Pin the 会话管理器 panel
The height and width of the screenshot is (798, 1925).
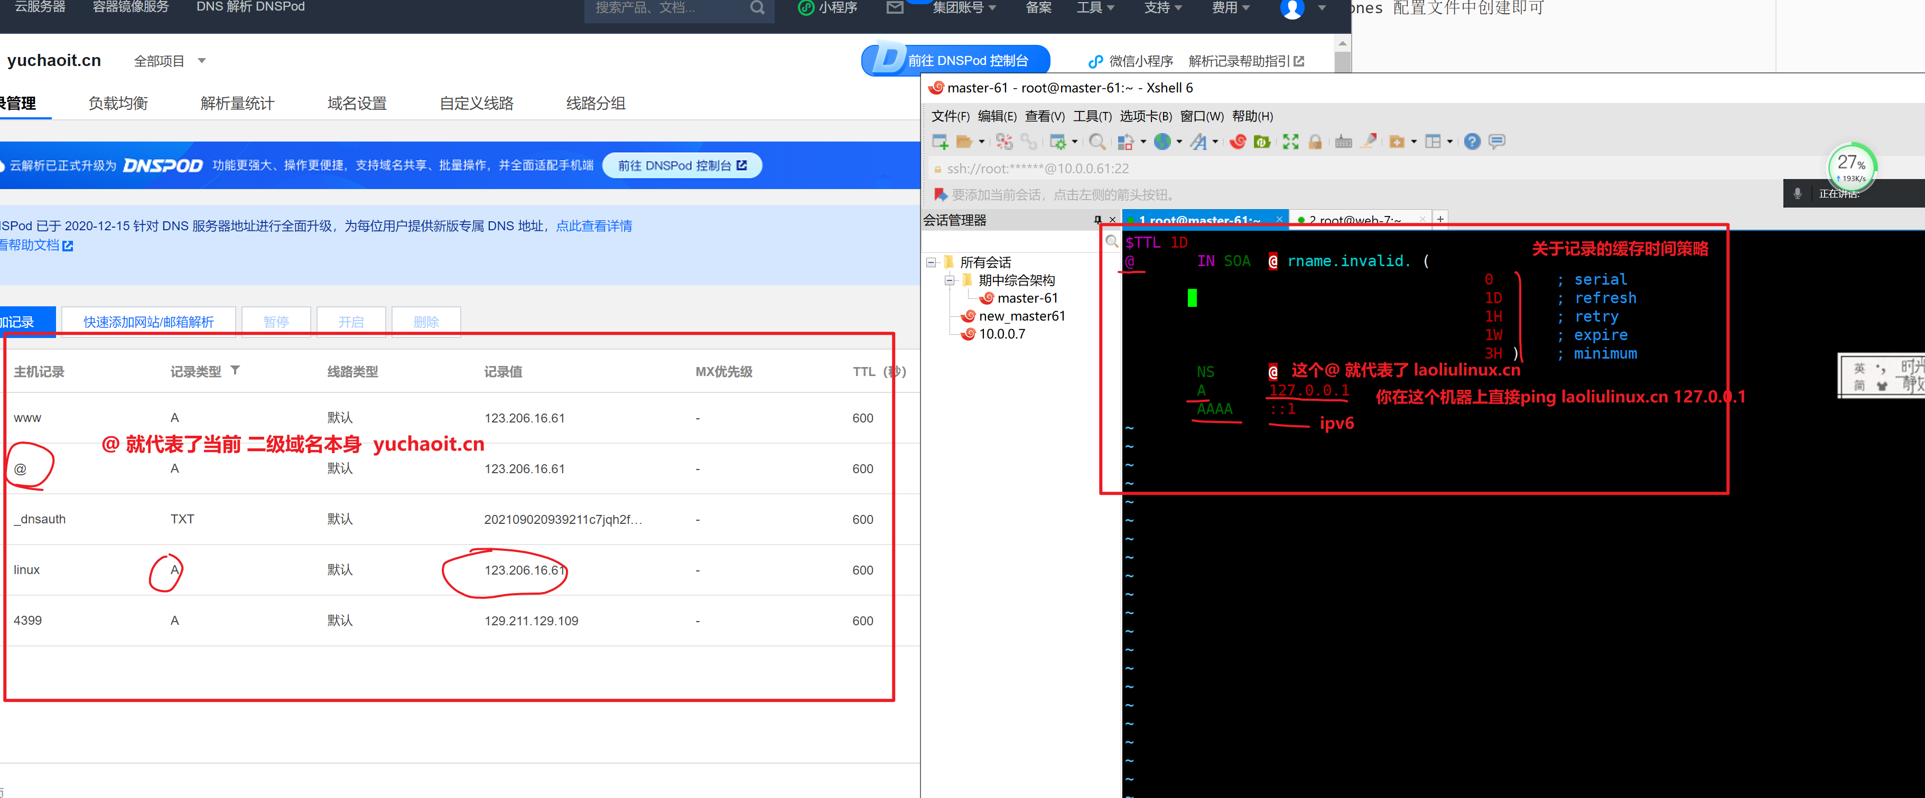pos(1097,220)
